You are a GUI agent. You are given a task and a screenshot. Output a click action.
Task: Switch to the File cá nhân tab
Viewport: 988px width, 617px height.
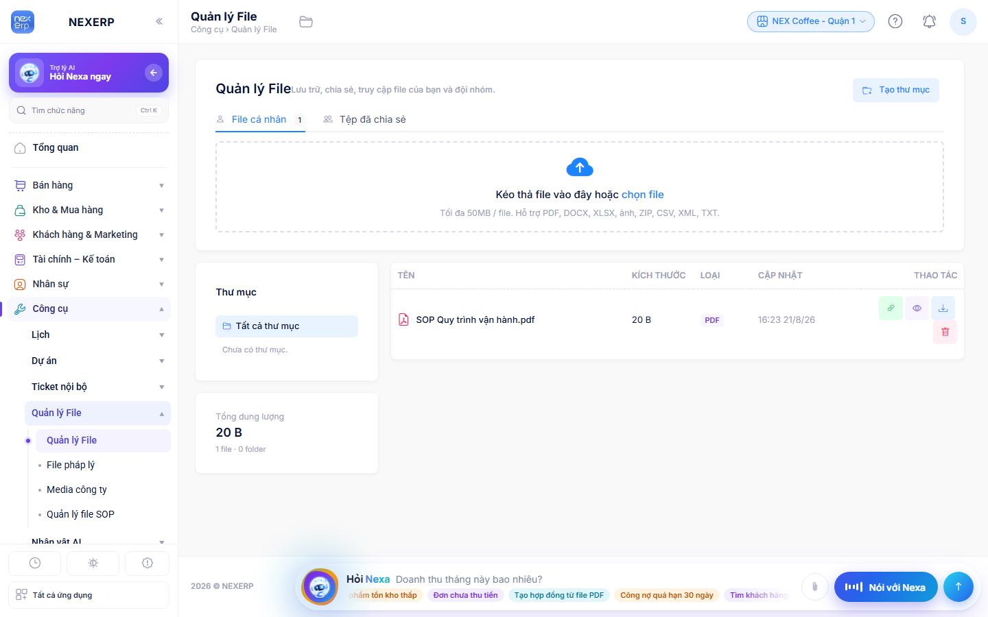[260, 119]
